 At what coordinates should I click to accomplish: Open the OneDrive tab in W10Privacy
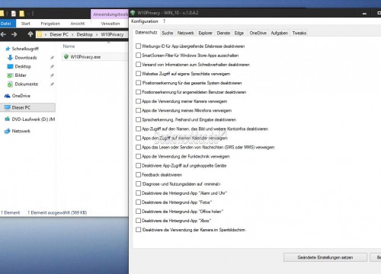258,33
